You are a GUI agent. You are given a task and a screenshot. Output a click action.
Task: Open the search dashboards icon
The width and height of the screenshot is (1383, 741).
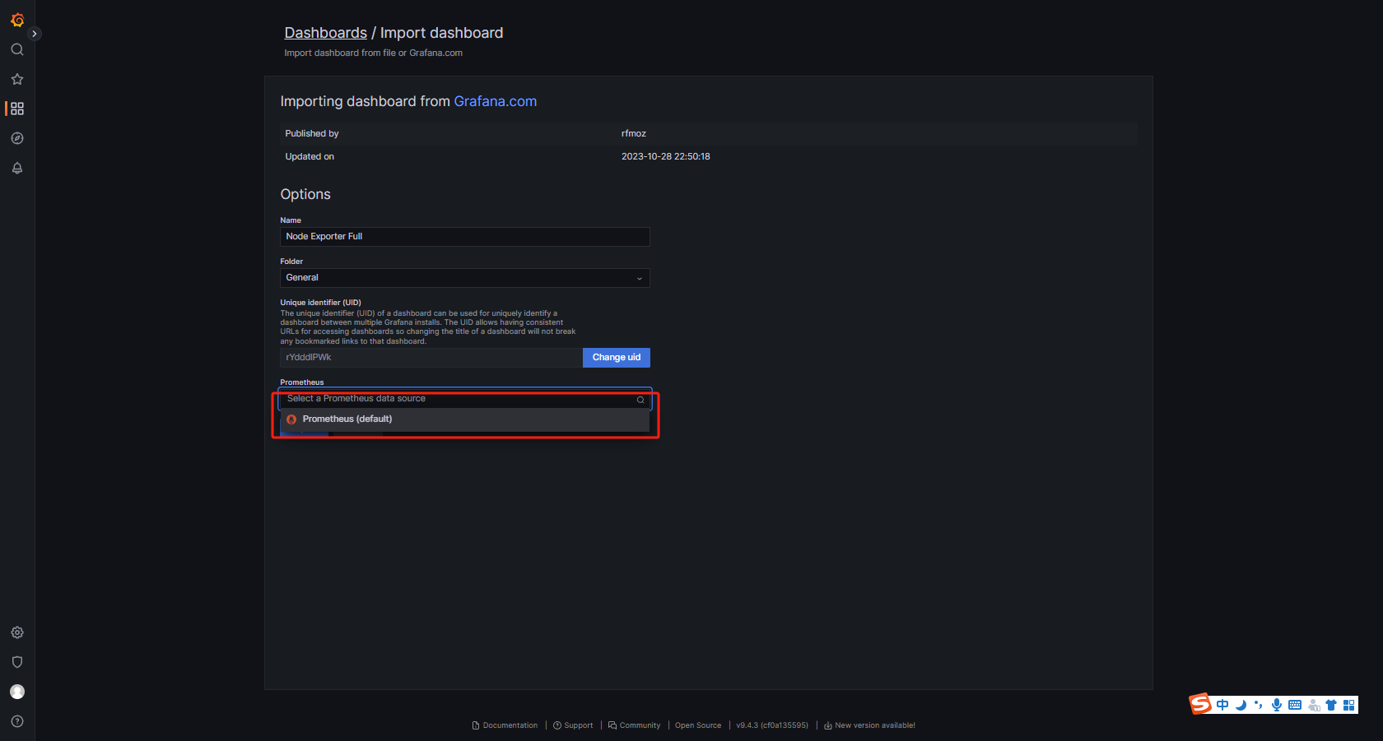click(x=17, y=49)
